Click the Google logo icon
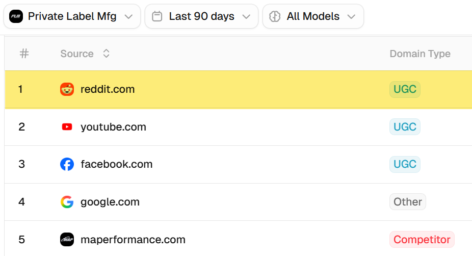This screenshot has height=256, width=472. (x=67, y=202)
